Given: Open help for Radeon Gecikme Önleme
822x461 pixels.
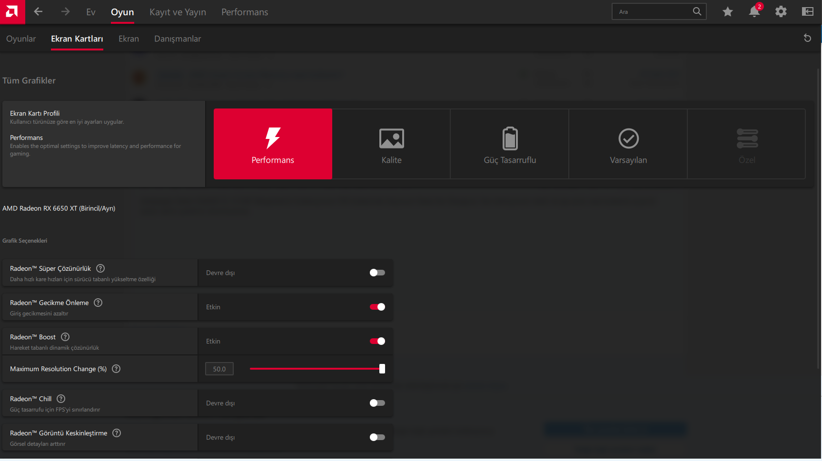Looking at the screenshot, I should [98, 303].
